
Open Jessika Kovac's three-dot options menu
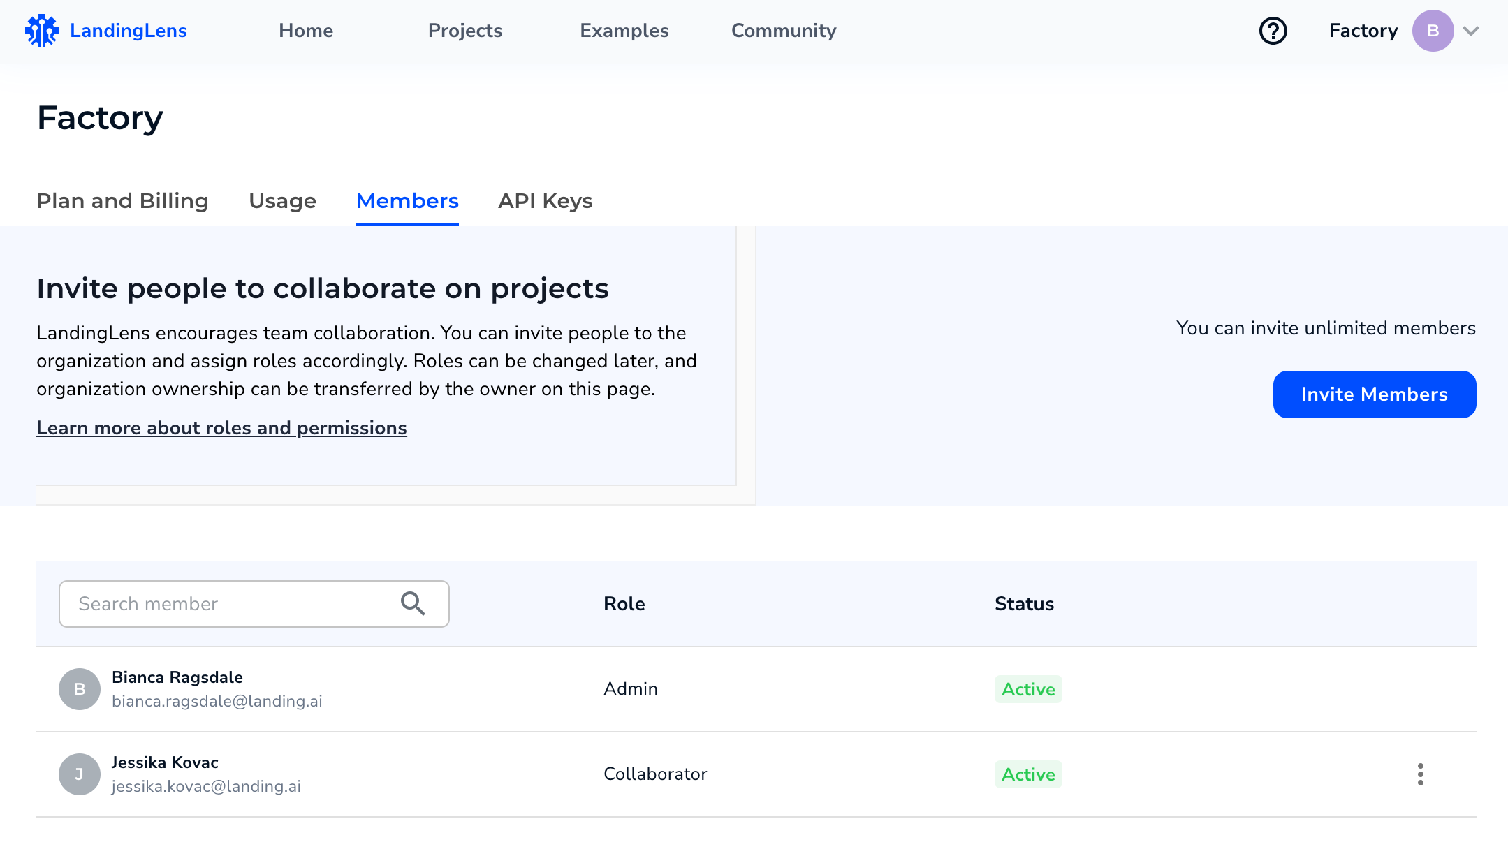[x=1420, y=774]
